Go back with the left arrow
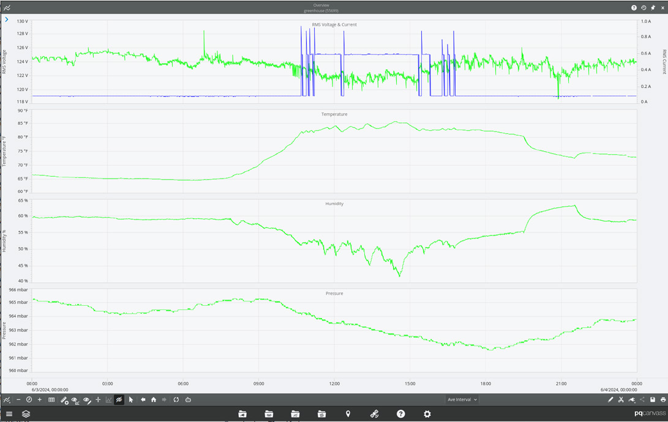This screenshot has height=422, width=668. (x=143, y=400)
